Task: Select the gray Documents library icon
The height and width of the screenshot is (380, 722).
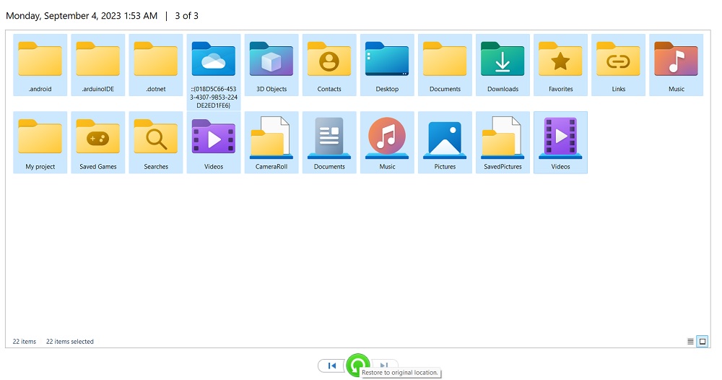Action: coord(329,142)
